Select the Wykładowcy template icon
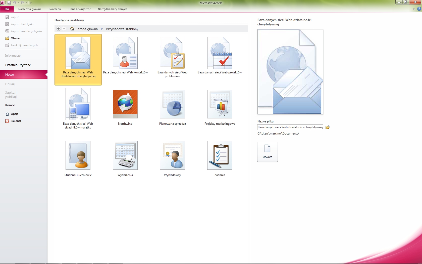The width and height of the screenshot is (422, 264). 172,155
